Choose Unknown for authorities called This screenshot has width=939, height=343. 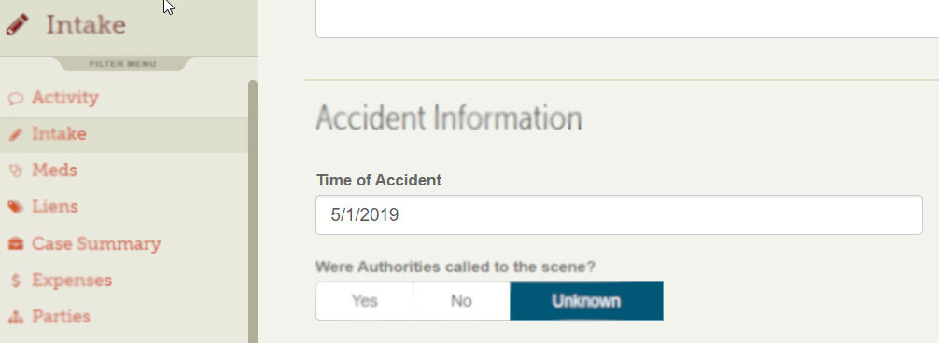tap(586, 300)
